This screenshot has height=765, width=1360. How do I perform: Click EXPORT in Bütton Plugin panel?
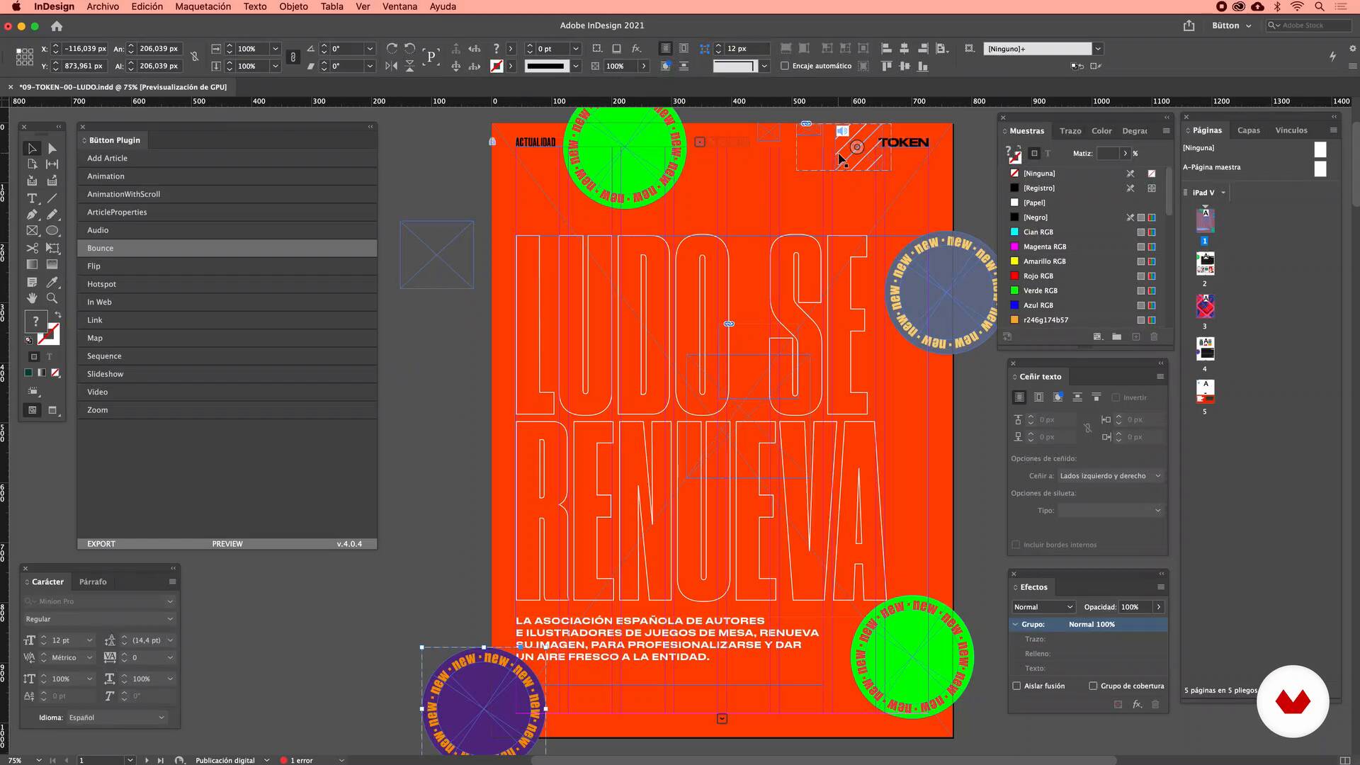[x=101, y=544]
